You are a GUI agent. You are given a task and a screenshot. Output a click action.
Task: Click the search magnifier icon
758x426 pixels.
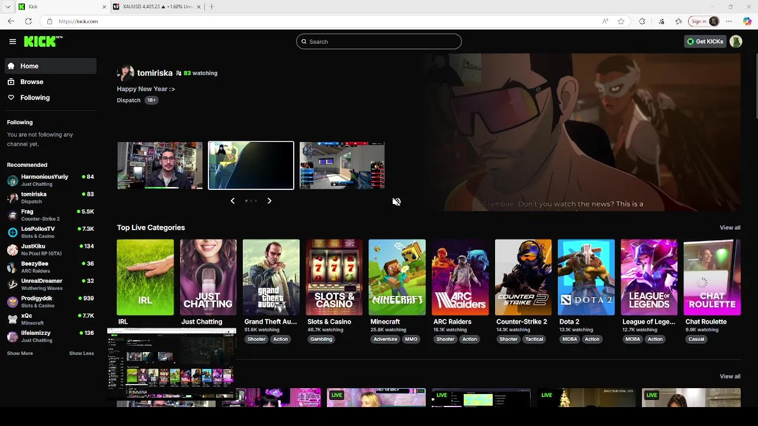click(x=304, y=41)
